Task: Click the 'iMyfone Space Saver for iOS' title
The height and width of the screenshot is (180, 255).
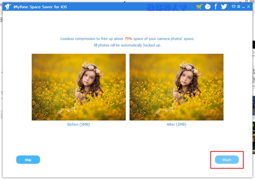Action: click(x=40, y=7)
